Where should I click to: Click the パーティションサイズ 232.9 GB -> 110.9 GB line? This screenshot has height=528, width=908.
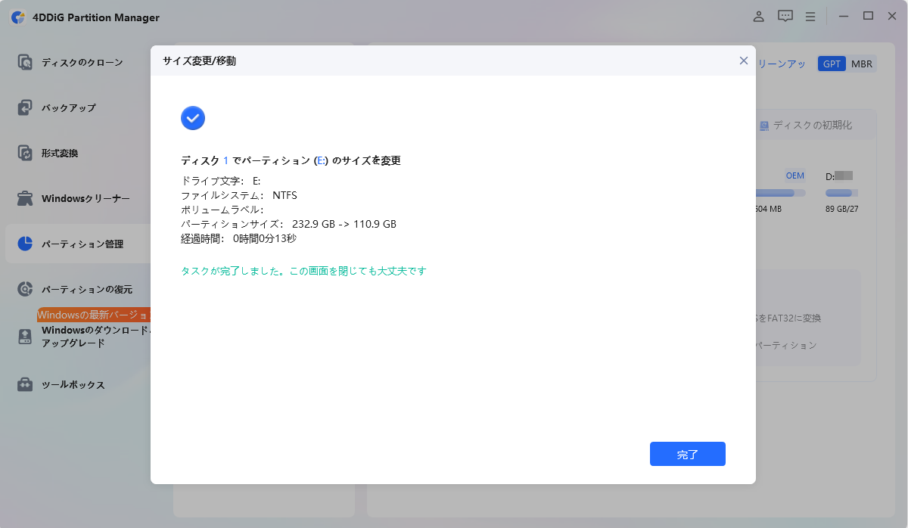click(288, 224)
